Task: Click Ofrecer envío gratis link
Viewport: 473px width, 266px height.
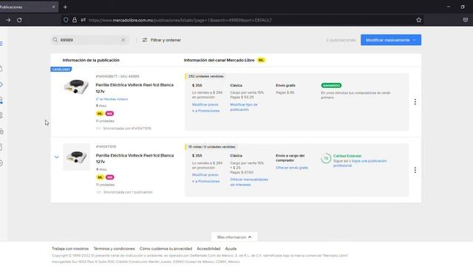Action: [x=292, y=168]
